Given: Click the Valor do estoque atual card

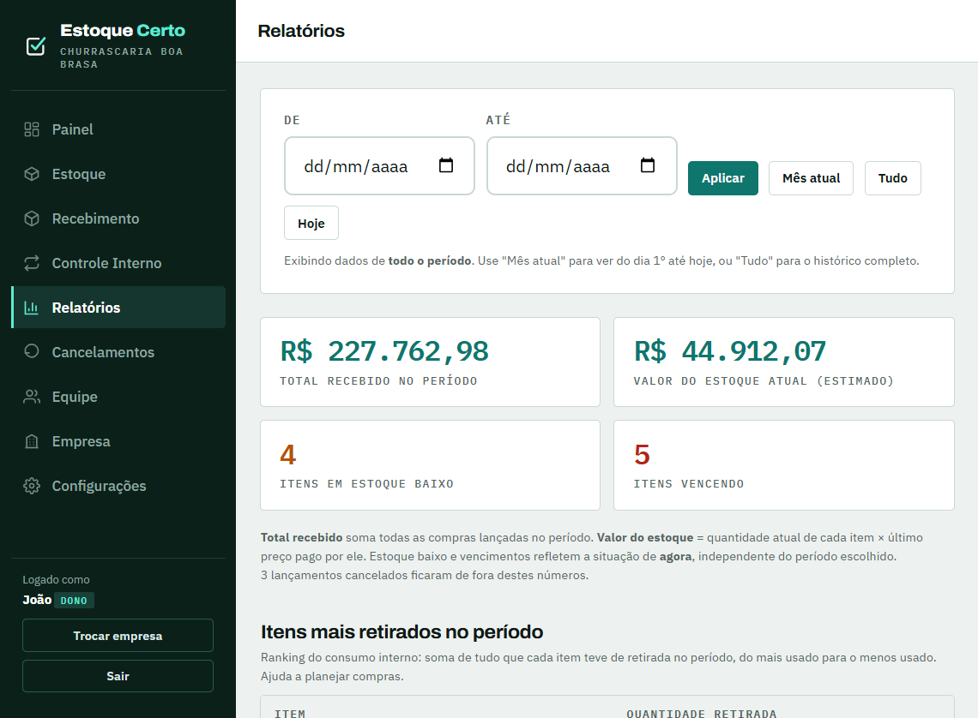Looking at the screenshot, I should pos(784,362).
